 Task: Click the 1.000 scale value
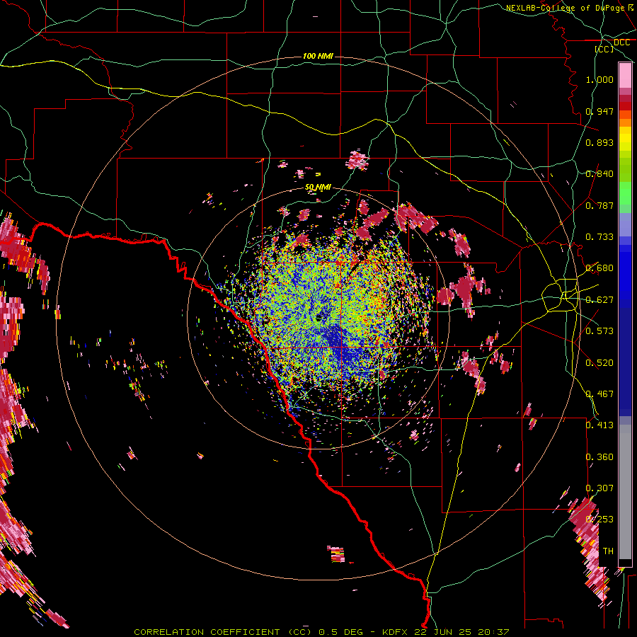(x=599, y=79)
